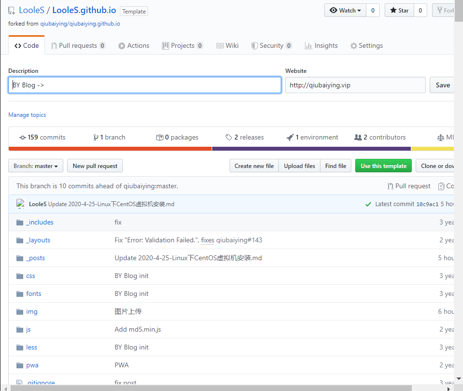Click the tag icon beside 2 releases
Viewport: 463px width, 391px height.
pyautogui.click(x=229, y=138)
